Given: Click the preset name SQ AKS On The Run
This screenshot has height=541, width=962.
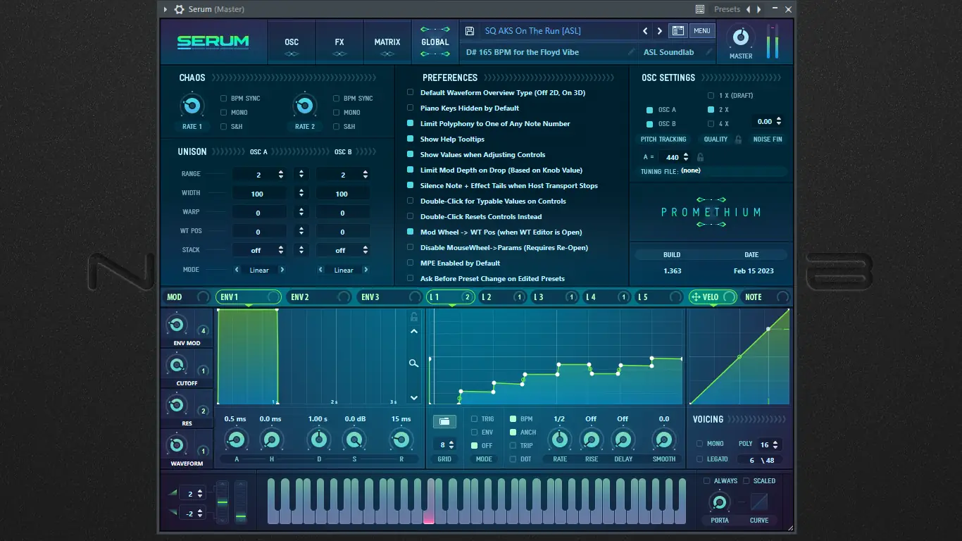Looking at the screenshot, I should point(532,31).
